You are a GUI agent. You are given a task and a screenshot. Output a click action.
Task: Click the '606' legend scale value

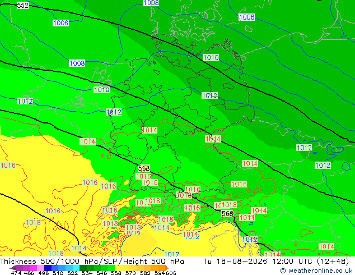tap(171, 273)
